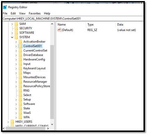Click the Setup folder icon
The image size is (148, 135).
click(x=20, y=99)
